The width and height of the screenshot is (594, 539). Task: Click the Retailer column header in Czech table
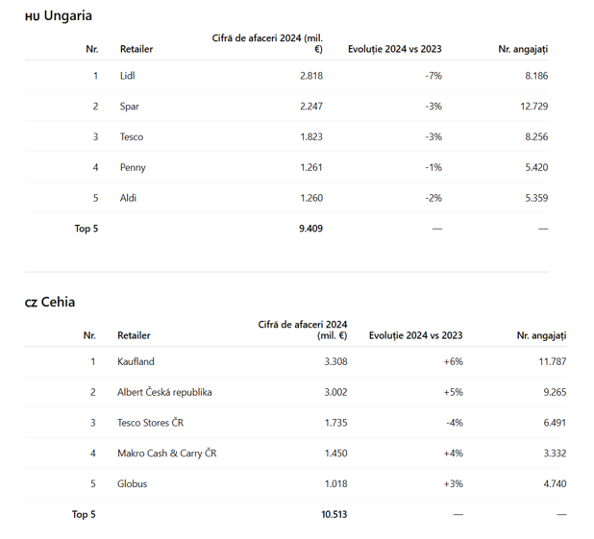tap(134, 335)
